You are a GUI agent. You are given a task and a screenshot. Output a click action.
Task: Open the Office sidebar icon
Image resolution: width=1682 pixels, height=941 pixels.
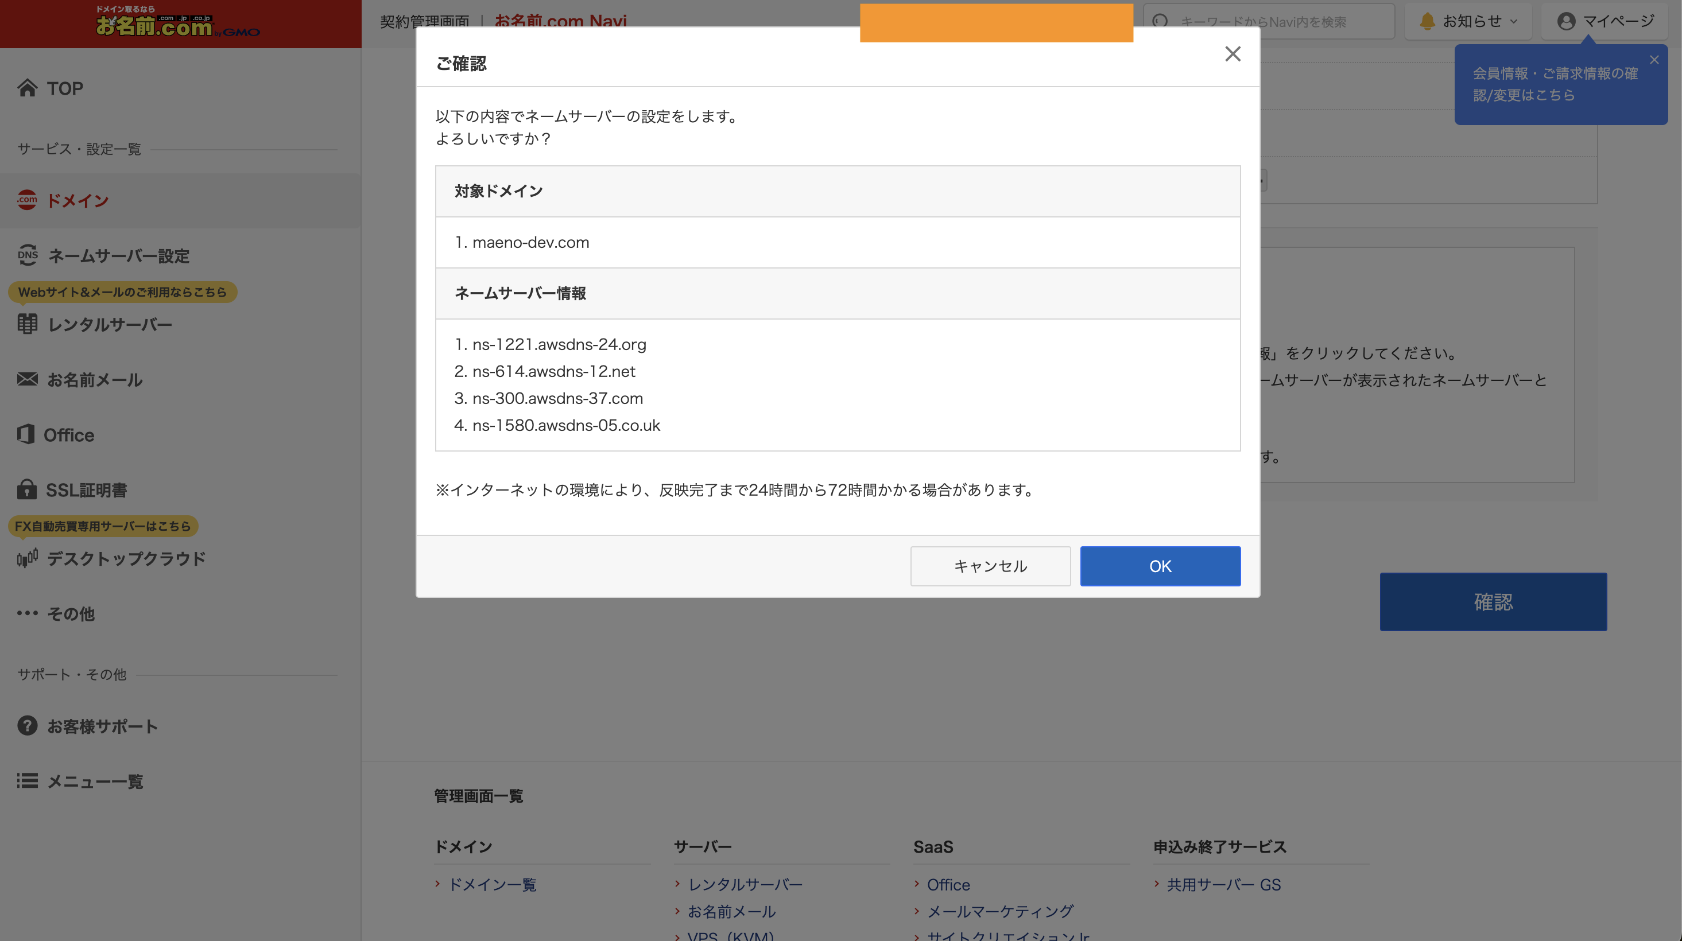(26, 434)
